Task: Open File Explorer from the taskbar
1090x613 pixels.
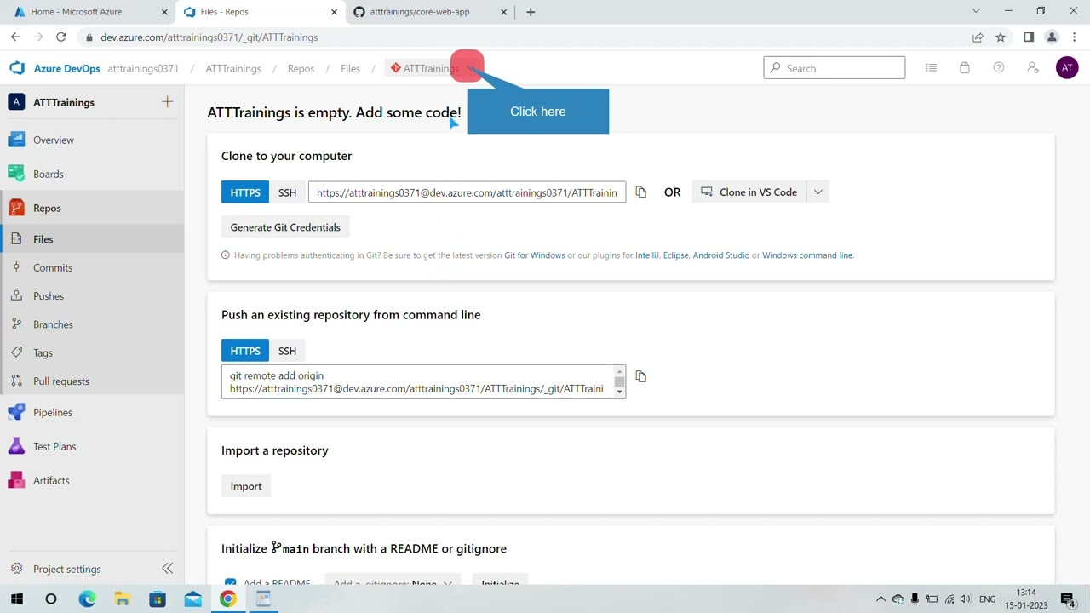Action: pyautogui.click(x=122, y=599)
